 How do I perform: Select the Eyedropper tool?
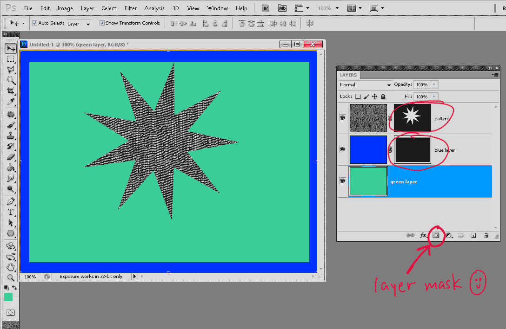[x=10, y=102]
